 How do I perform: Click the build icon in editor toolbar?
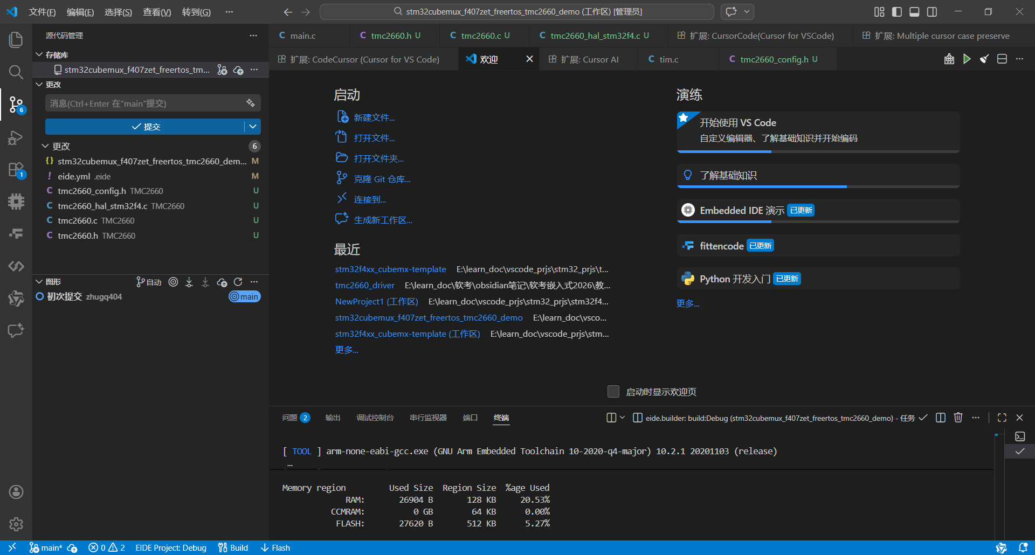coord(949,59)
